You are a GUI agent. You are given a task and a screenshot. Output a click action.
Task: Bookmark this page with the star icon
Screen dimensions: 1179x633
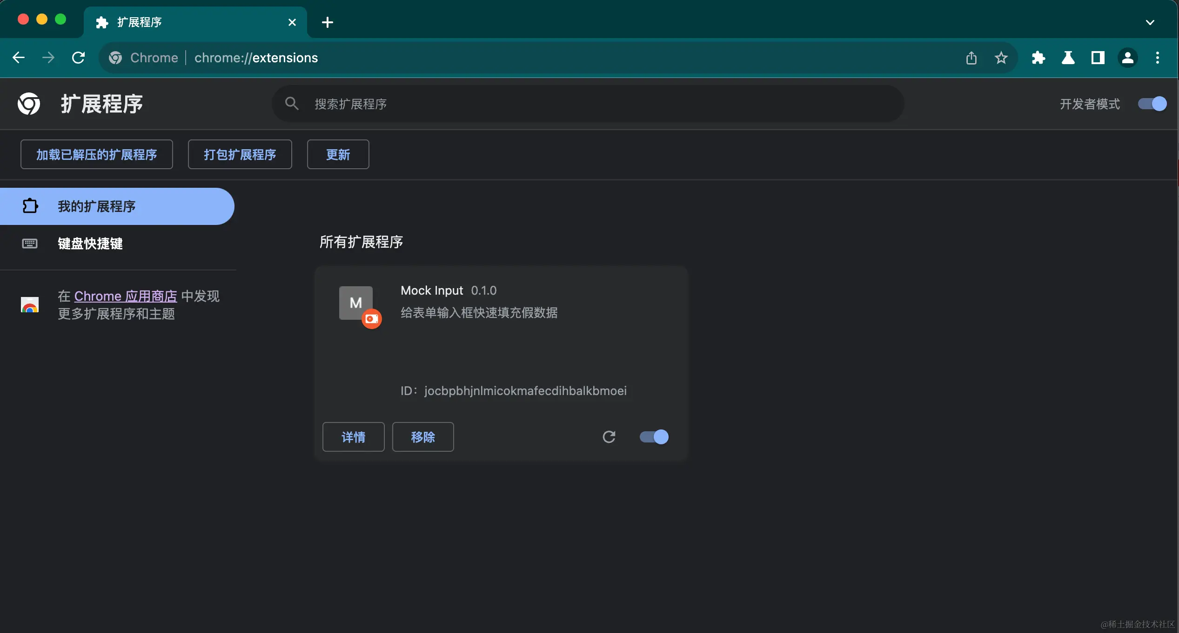[1001, 58]
